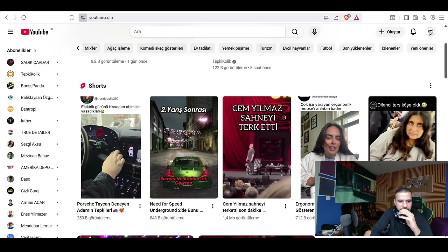Open site settings icon beside youtube.com
This screenshot has width=448, height=252.
click(83, 17)
